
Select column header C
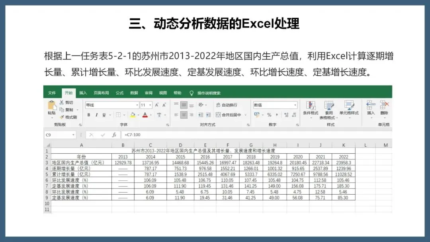click(x=150, y=145)
